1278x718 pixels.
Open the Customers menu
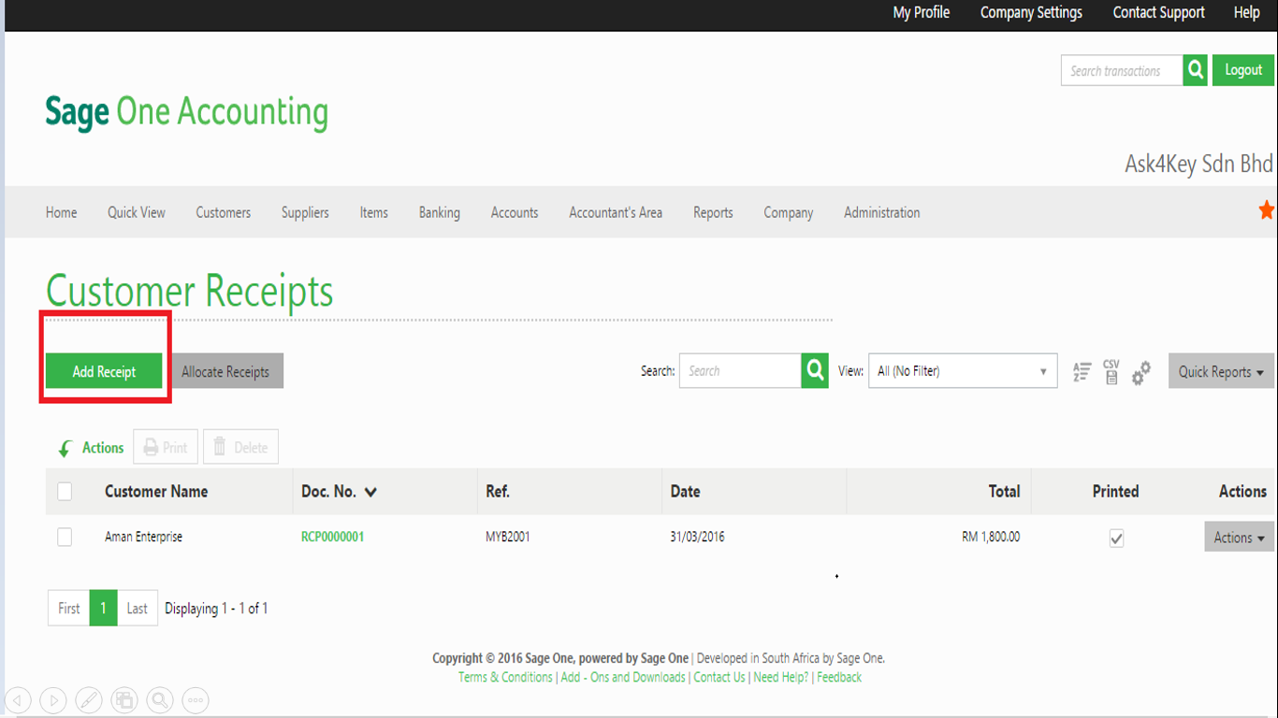coord(224,212)
